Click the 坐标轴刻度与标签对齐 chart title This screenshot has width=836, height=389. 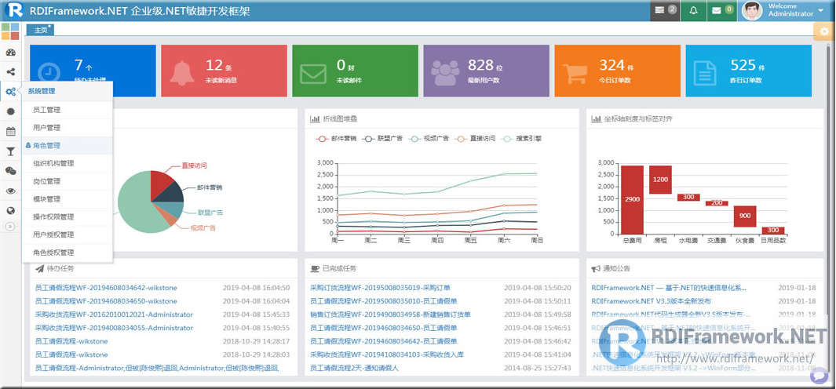point(637,119)
